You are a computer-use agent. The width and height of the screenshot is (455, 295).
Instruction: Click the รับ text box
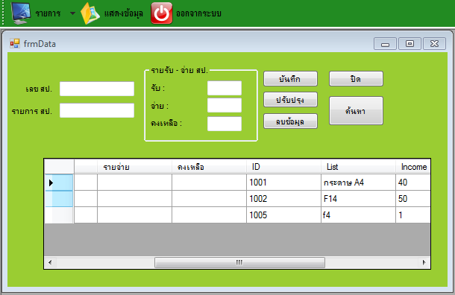point(225,88)
